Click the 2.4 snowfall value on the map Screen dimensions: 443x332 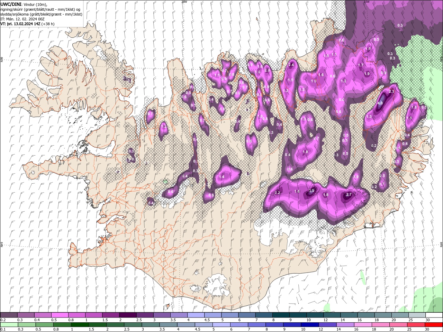(x=291, y=65)
